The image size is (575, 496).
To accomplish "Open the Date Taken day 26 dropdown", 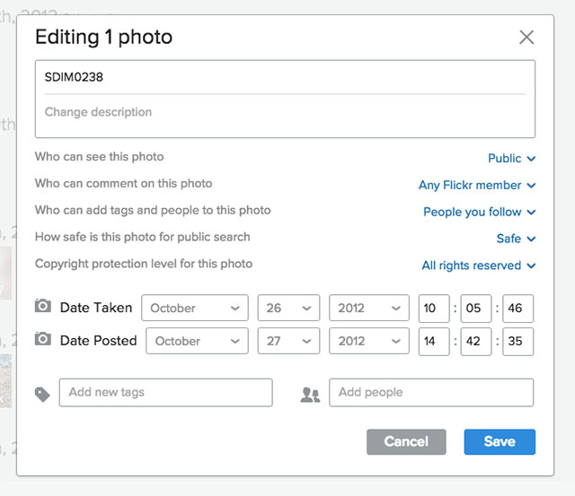I will point(288,308).
